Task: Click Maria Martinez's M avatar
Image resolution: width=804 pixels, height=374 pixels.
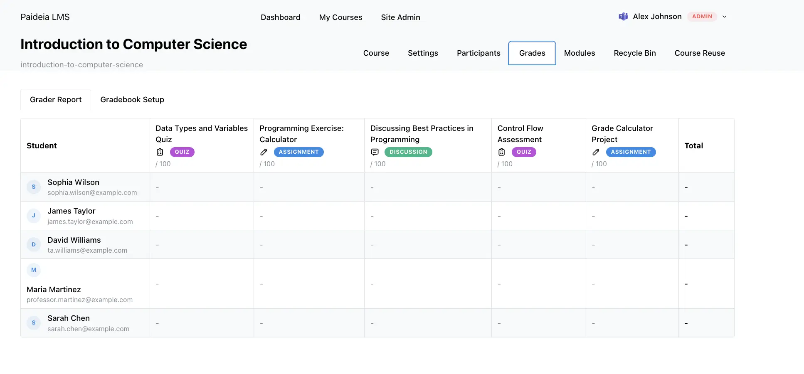Action: coord(34,270)
